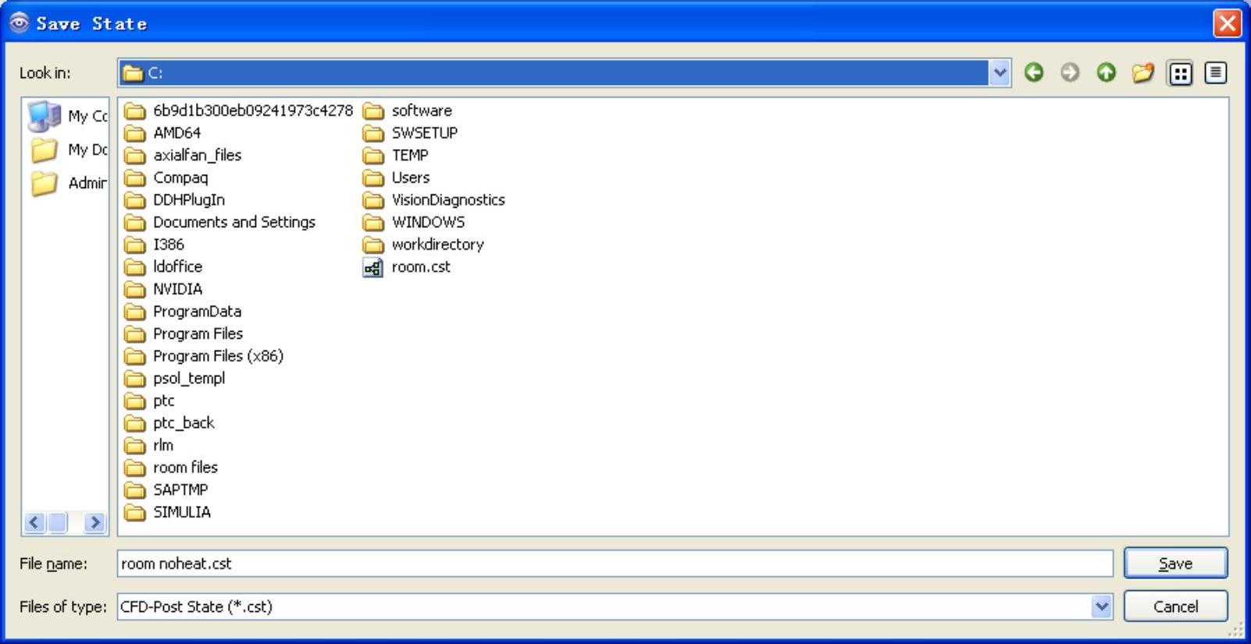Image resolution: width=1251 pixels, height=644 pixels.
Task: Select the rlm folder icon
Action: point(135,446)
